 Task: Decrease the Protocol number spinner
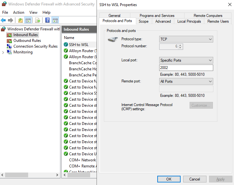pos(180,48)
